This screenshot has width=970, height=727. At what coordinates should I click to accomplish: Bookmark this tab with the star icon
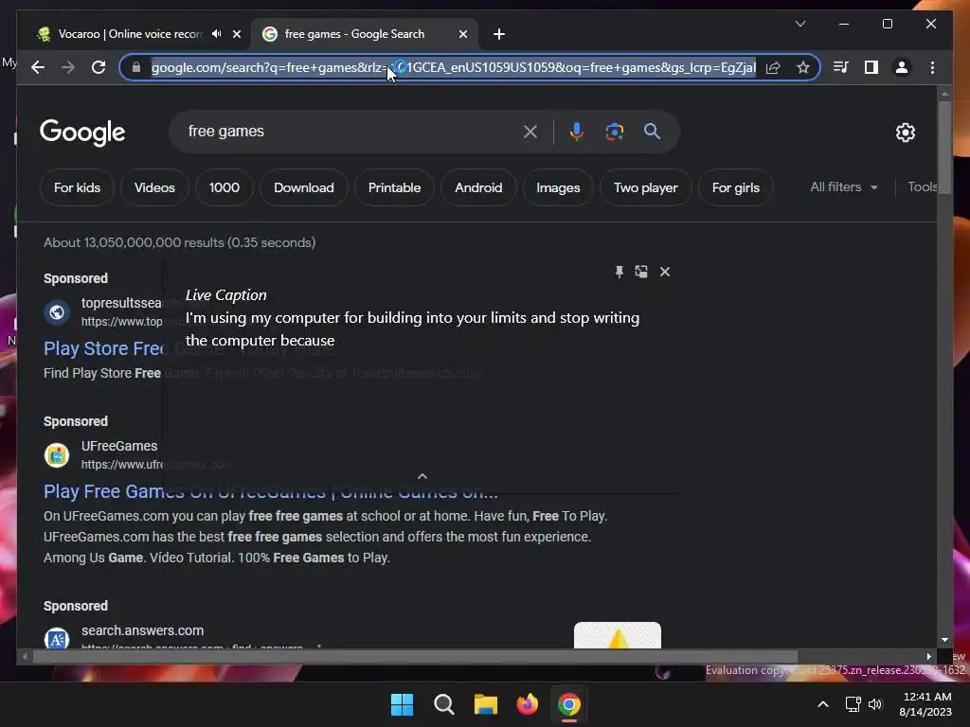tap(803, 67)
